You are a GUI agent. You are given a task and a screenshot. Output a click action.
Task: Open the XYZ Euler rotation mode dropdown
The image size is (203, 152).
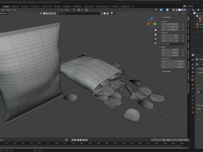click(x=173, y=44)
